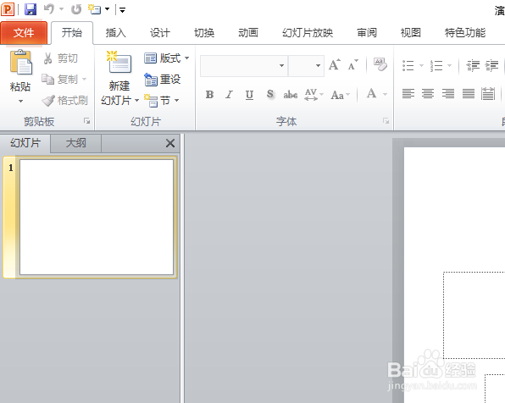
Task: Close the slides thumbnail pane
Action: pos(170,143)
